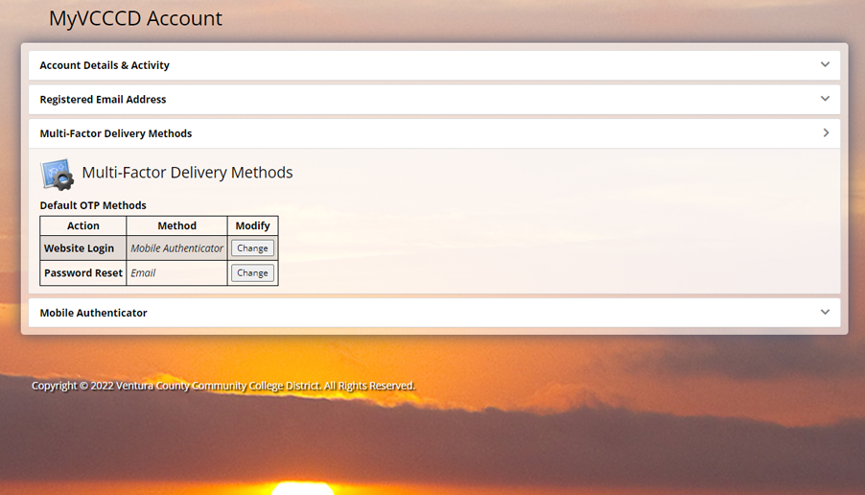Click the Action column header

click(83, 225)
